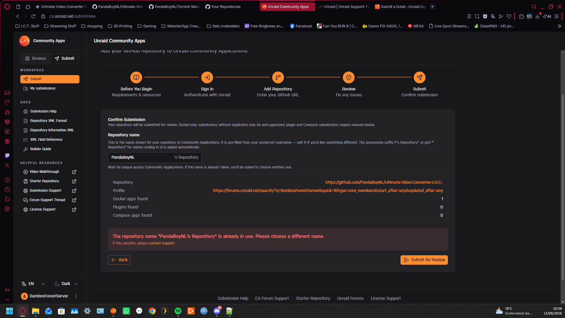Click the Before You Begin step icon
This screenshot has width=565, height=318.
(136, 77)
